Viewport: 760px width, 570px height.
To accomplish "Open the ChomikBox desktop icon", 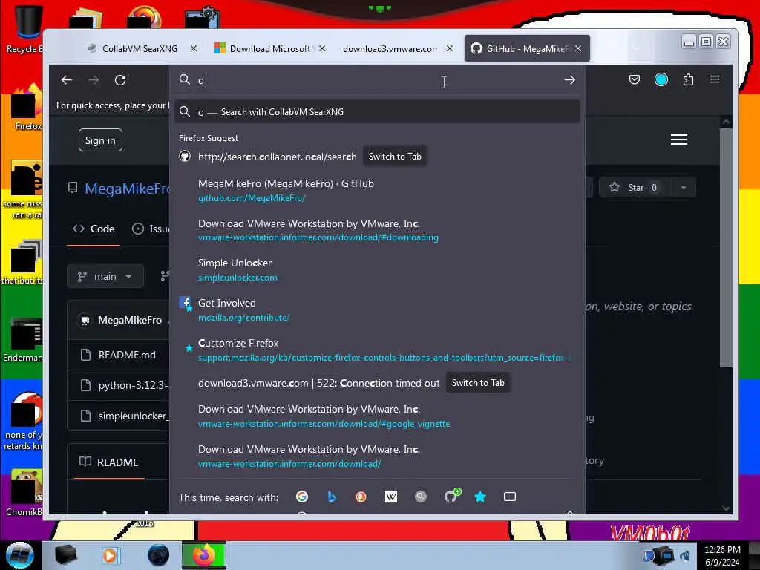I will pyautogui.click(x=25, y=492).
